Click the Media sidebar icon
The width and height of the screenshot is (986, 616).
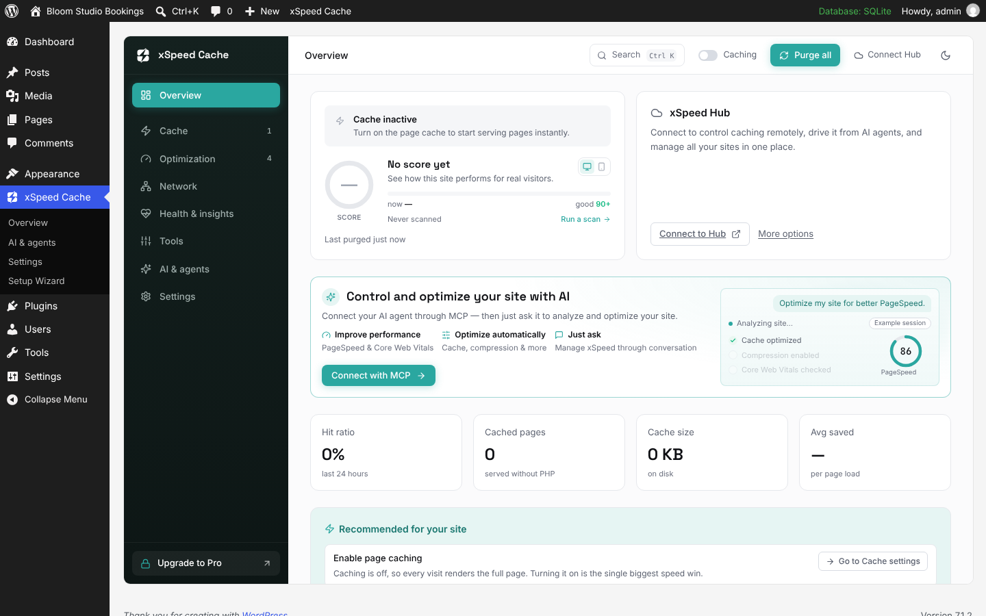pyautogui.click(x=12, y=96)
